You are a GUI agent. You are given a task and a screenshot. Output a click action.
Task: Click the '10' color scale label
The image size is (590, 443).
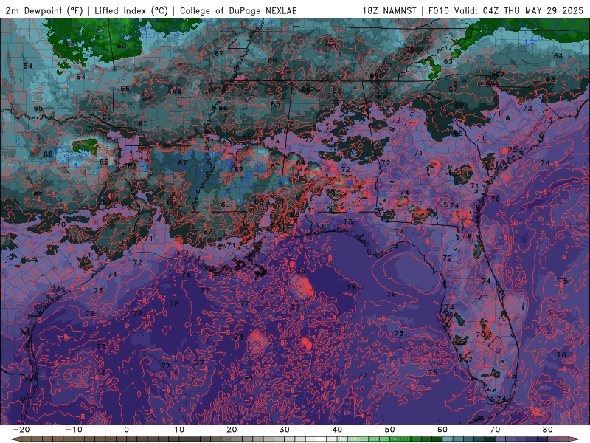tap(179, 430)
